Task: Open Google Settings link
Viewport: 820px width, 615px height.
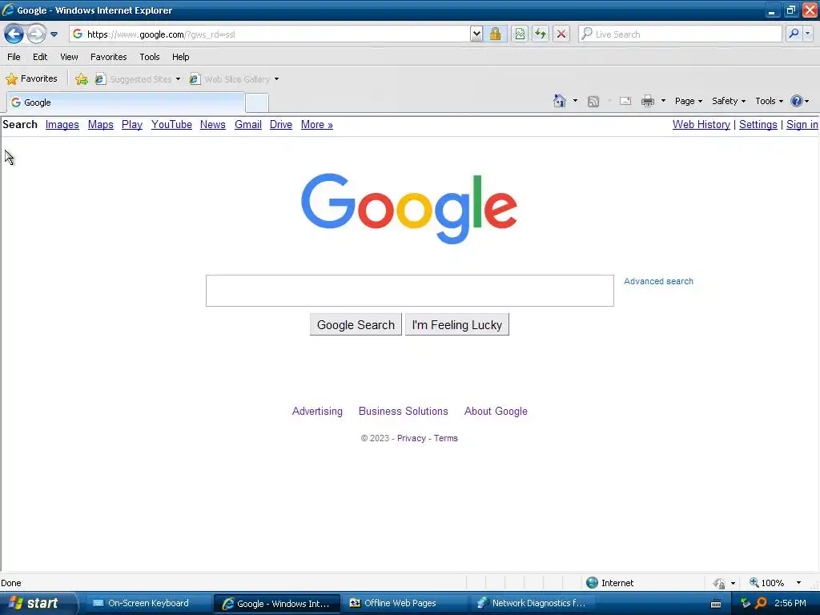Action: coord(758,124)
